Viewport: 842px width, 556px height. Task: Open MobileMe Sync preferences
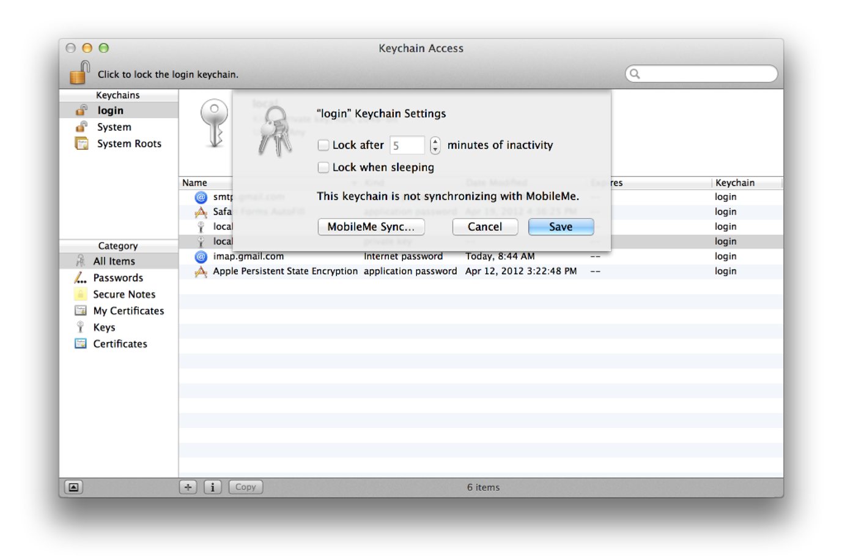pyautogui.click(x=371, y=226)
